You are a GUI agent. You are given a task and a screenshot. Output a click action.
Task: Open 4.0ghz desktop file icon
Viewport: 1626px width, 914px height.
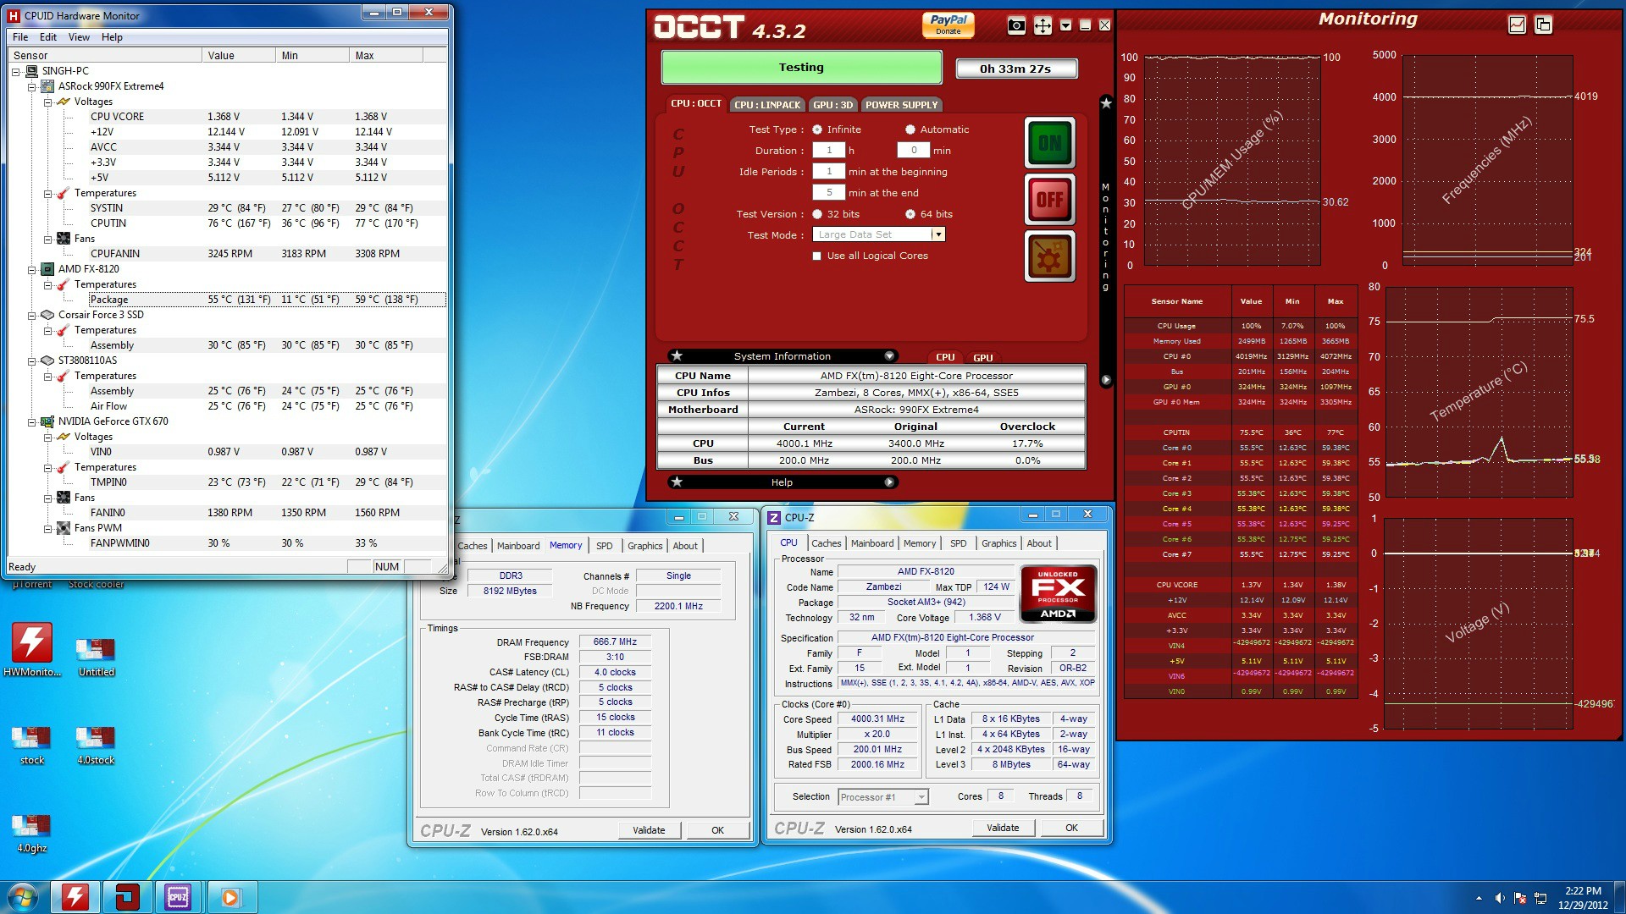[x=31, y=833]
